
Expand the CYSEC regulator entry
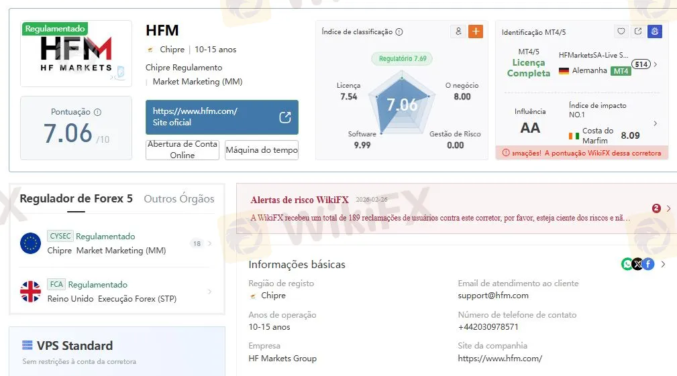tap(209, 243)
